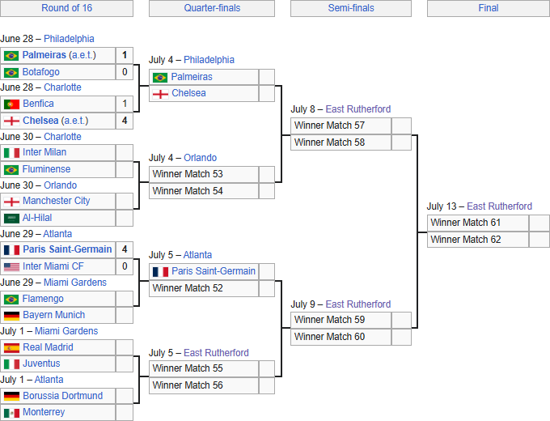The width and height of the screenshot is (550, 421).
Task: Open the Final header link
Action: click(489, 8)
